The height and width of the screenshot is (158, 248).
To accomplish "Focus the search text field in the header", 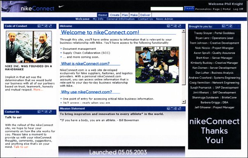I will [x=167, y=9].
